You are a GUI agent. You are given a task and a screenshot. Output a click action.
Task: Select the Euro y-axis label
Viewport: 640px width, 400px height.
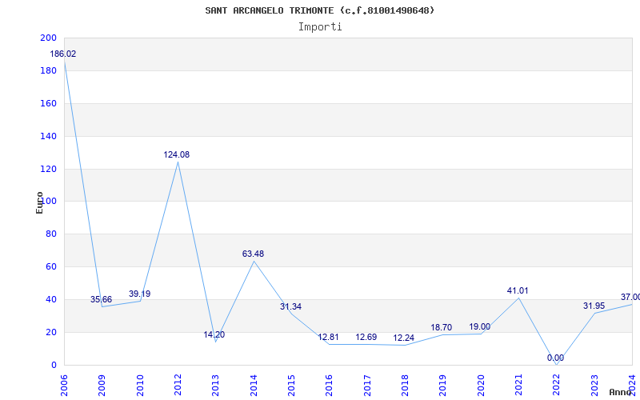tap(39, 202)
